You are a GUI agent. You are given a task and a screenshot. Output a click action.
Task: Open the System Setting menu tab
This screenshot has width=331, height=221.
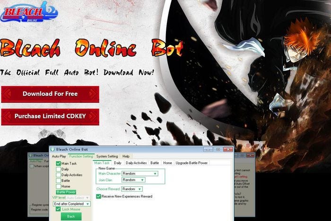click(x=107, y=156)
